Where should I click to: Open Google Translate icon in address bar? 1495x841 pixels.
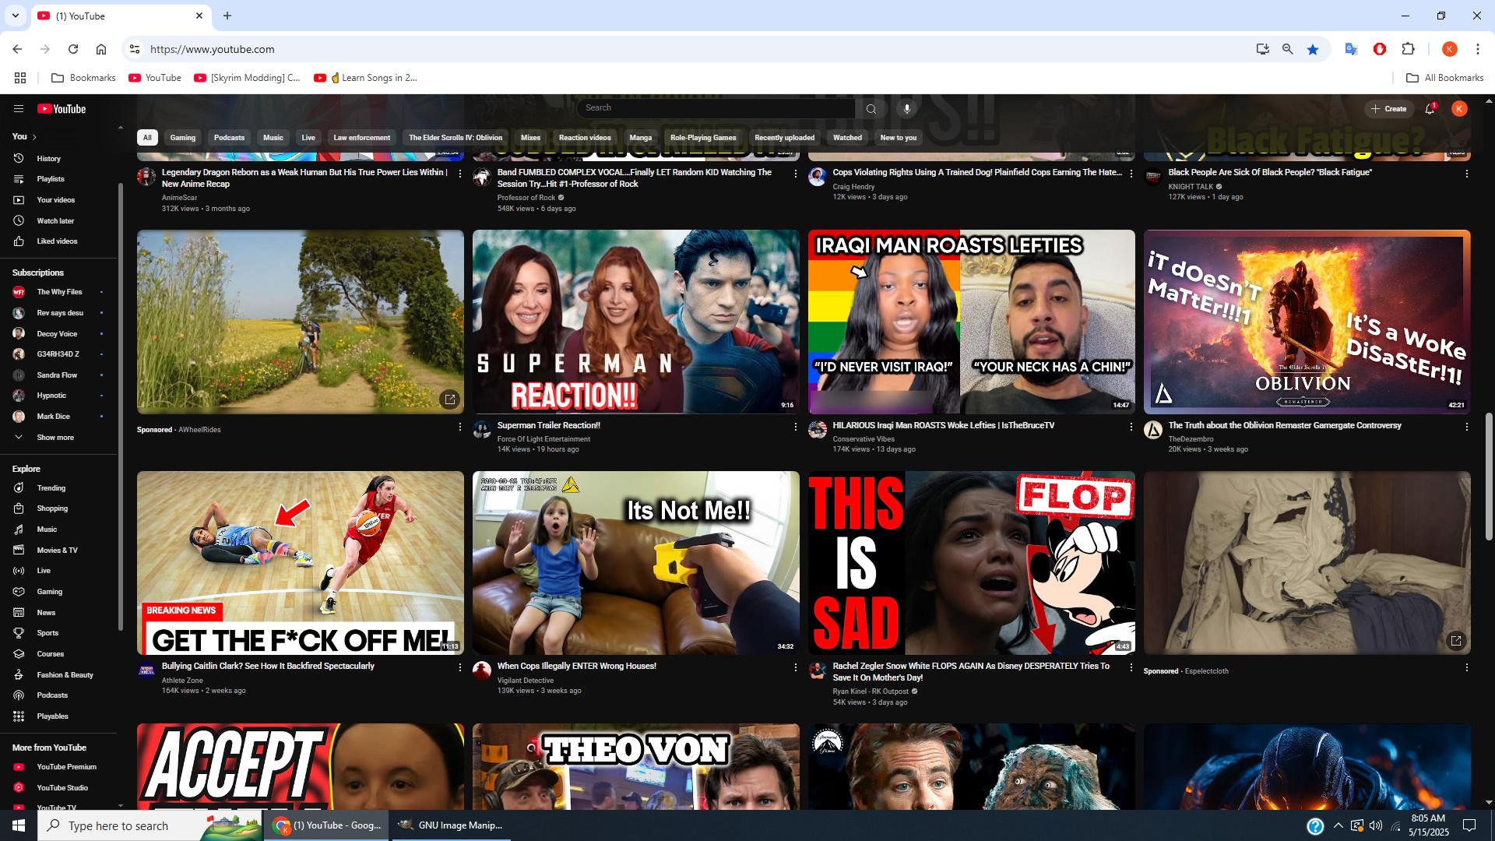point(1351,49)
